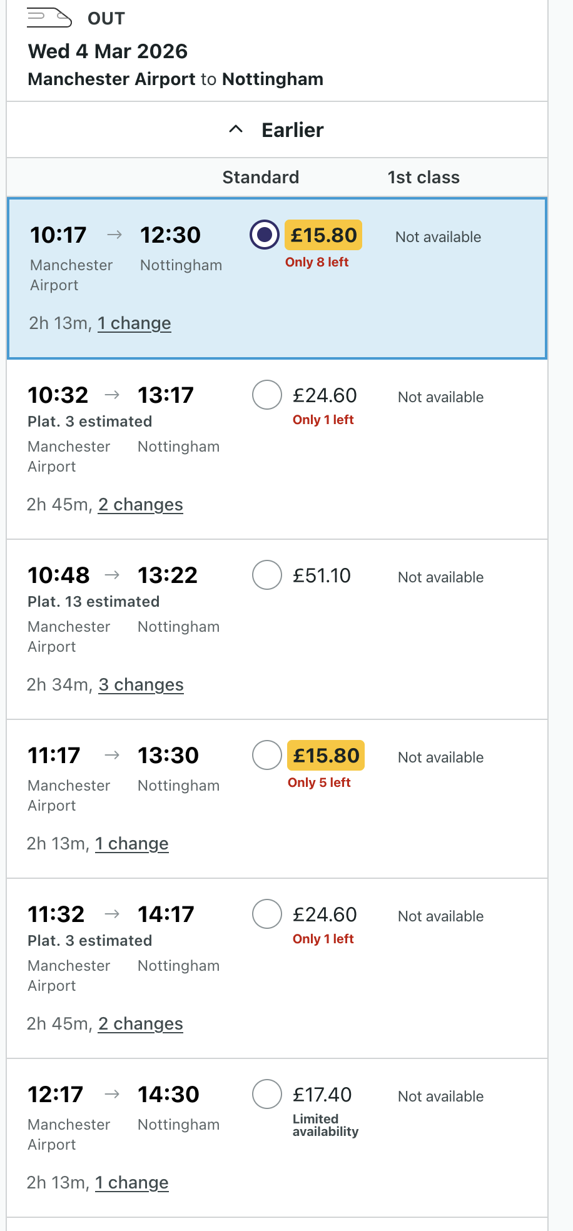Pick the 12:17 £17.40 standard fare
573x1231 pixels.
click(x=267, y=1094)
